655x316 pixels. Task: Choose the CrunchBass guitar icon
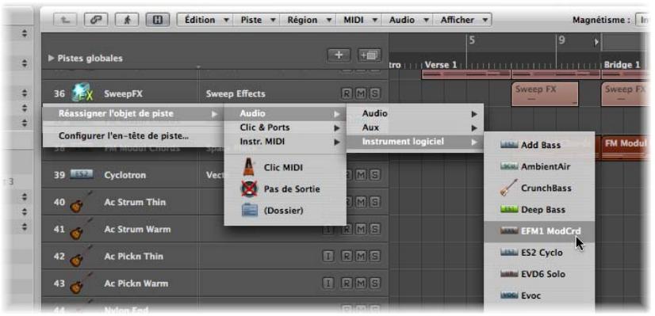[509, 188]
